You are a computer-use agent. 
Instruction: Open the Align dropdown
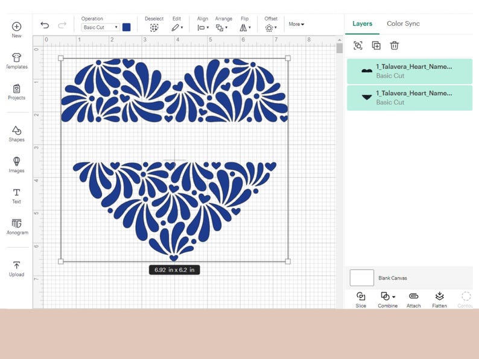pos(203,28)
